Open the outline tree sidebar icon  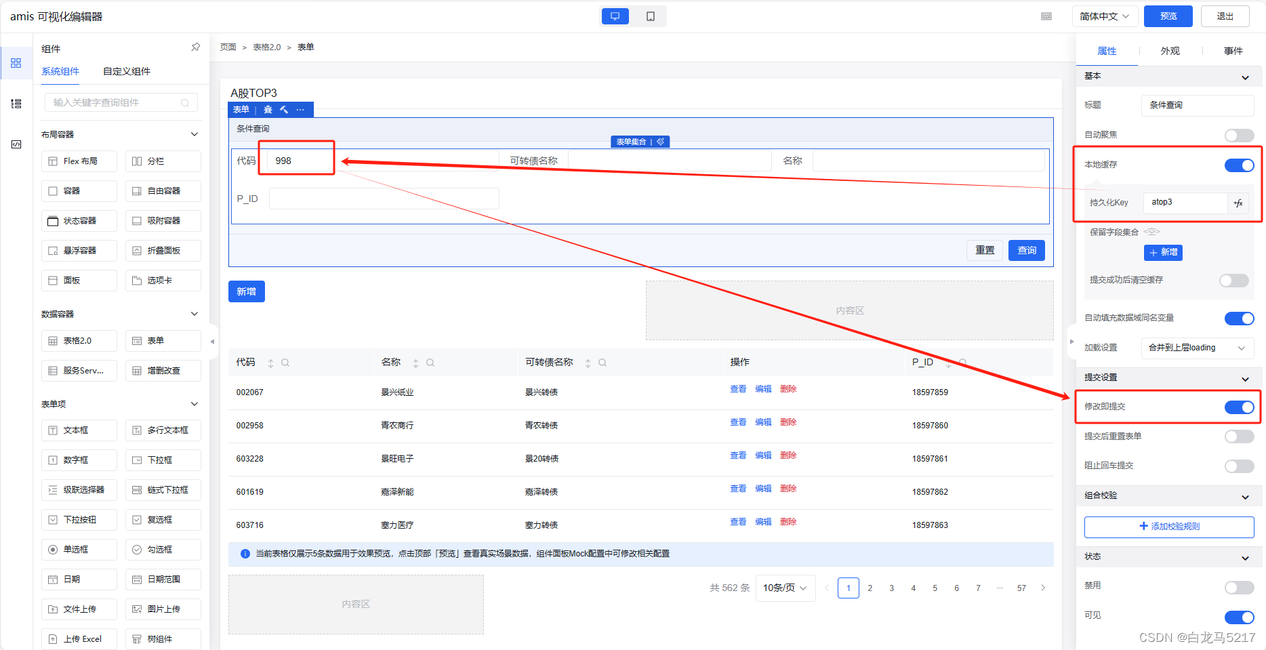coord(16,104)
